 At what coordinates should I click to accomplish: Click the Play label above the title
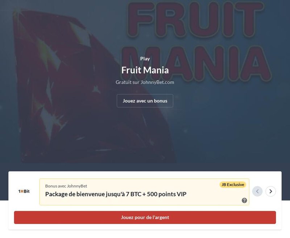click(x=145, y=59)
